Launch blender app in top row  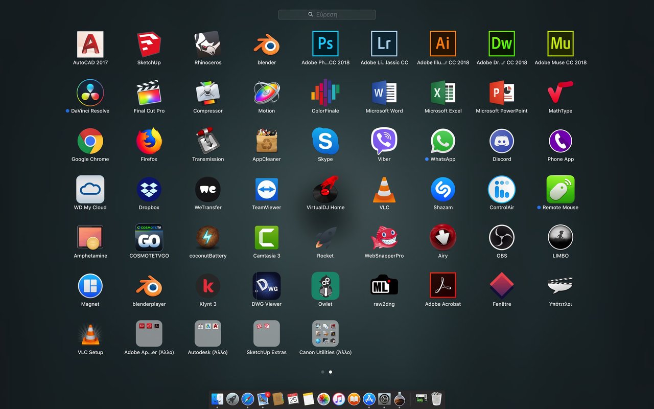coord(267,44)
